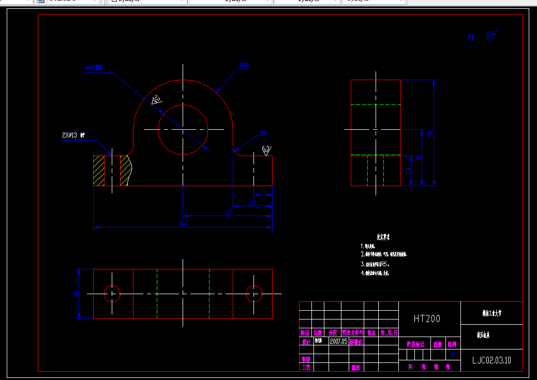The height and width of the screenshot is (380, 537).
Task: Click the LJC02.03.10 drawing number
Action: coord(491,360)
